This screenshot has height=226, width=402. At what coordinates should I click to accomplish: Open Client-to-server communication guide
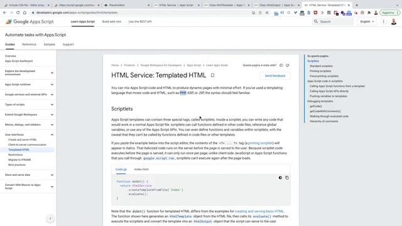pyautogui.click(x=27, y=145)
